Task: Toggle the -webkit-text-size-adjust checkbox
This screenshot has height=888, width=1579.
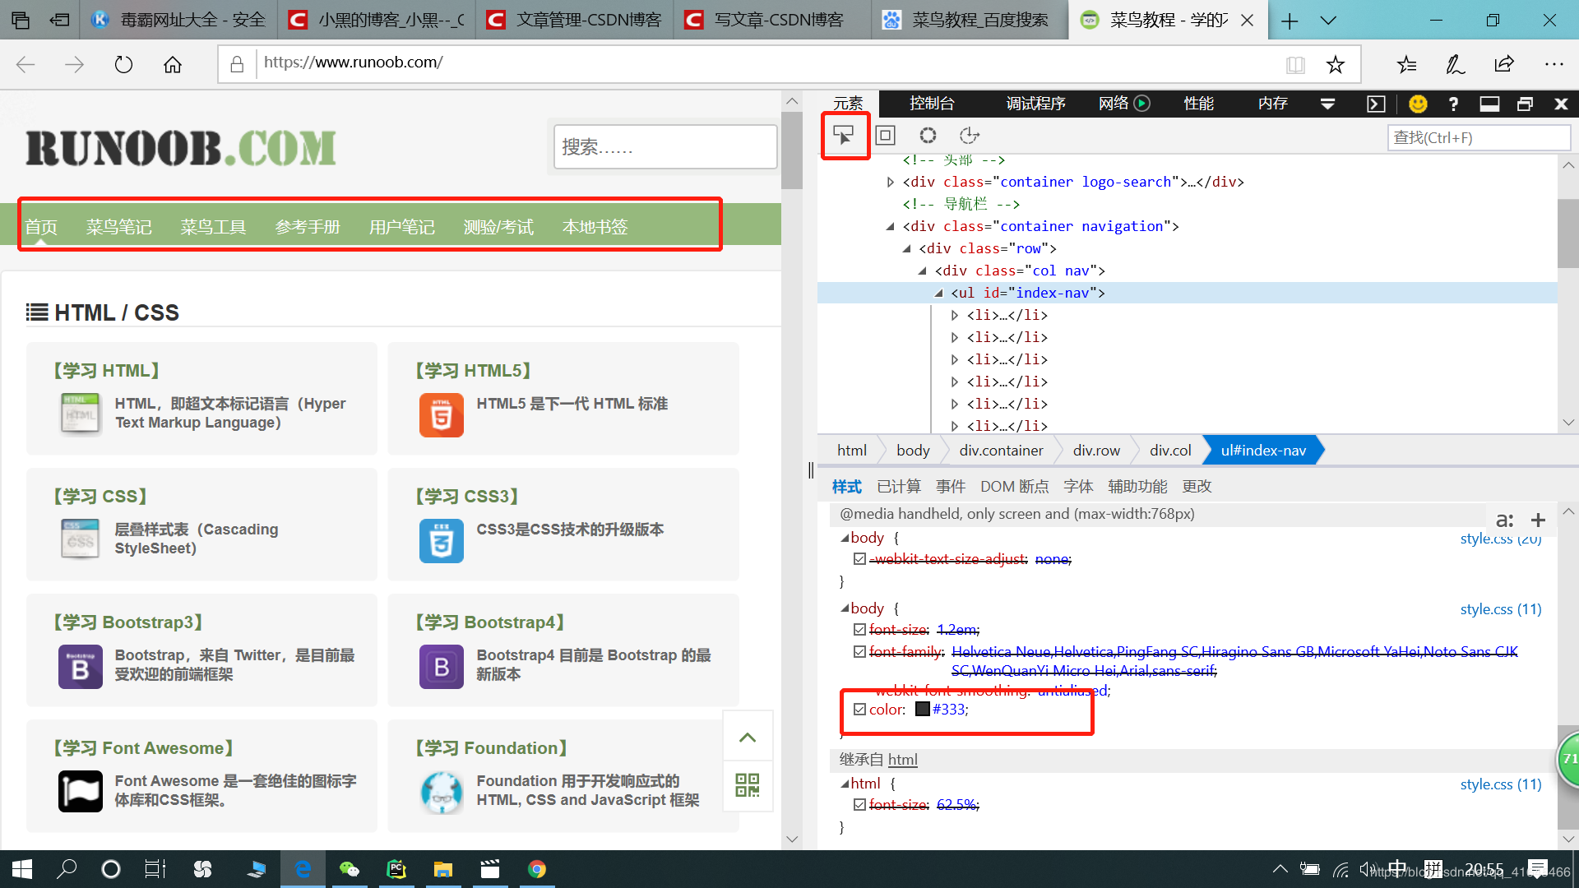Action: click(859, 558)
